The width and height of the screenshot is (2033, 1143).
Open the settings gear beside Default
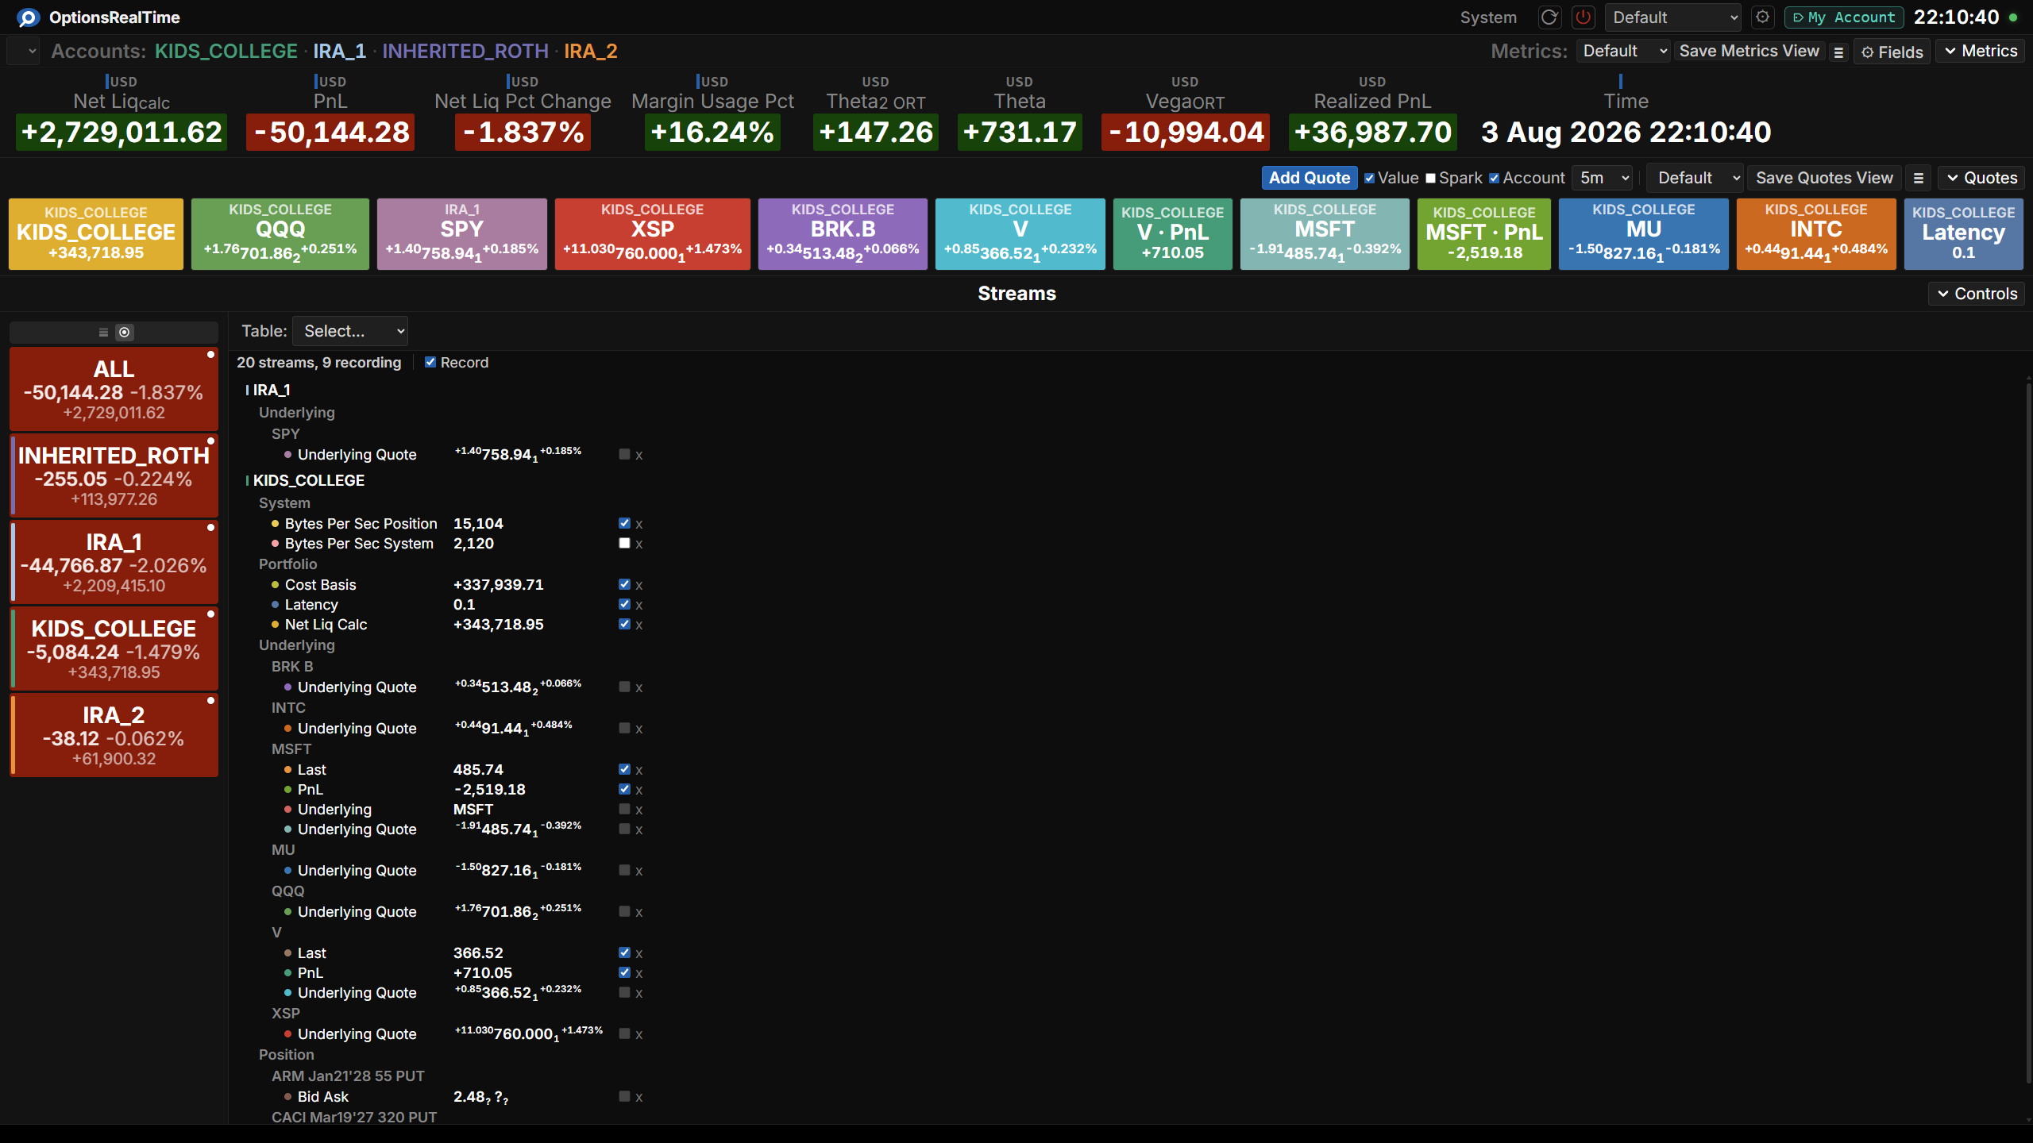pyautogui.click(x=1763, y=17)
